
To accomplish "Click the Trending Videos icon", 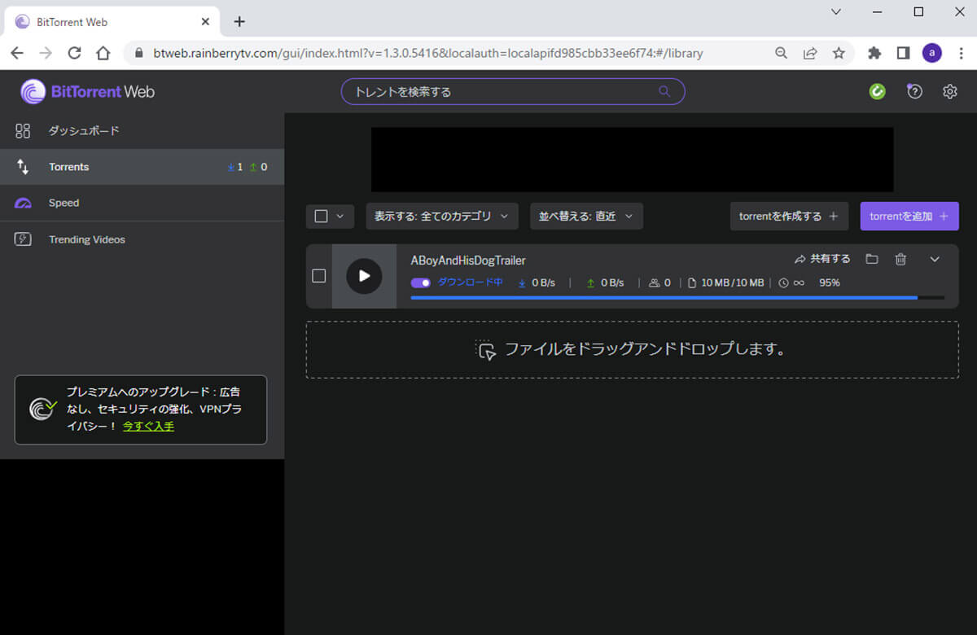I will coord(23,239).
